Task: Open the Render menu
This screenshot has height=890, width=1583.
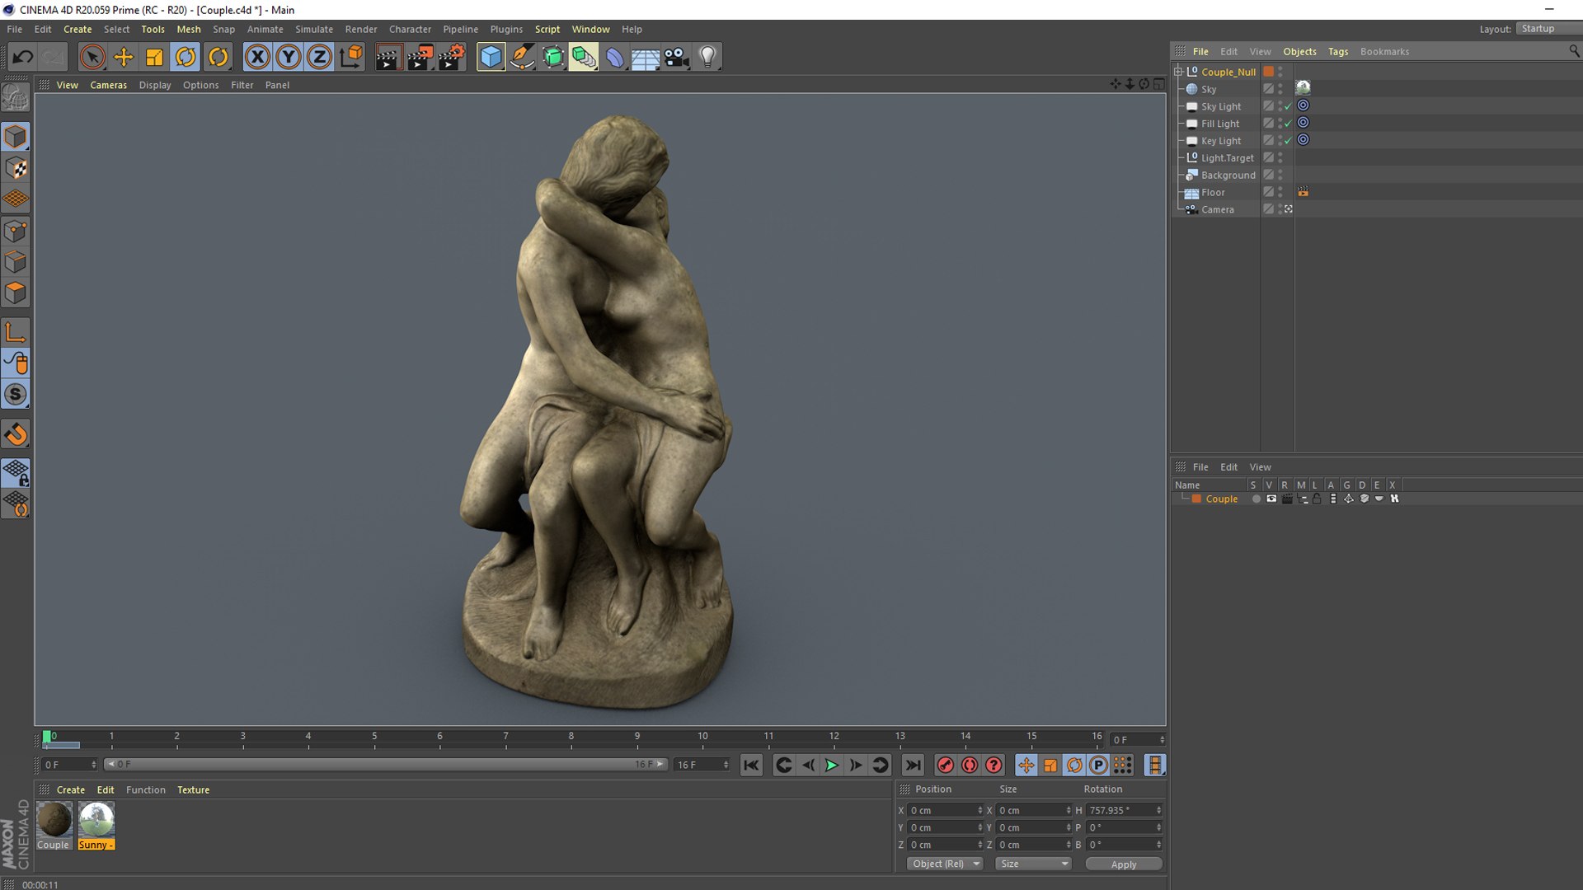Action: coord(361,29)
